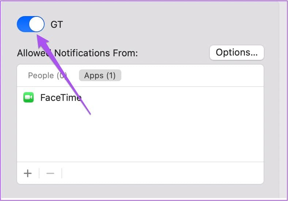Click gray background below the apps list
This screenshot has width=288, height=201.
point(140,191)
